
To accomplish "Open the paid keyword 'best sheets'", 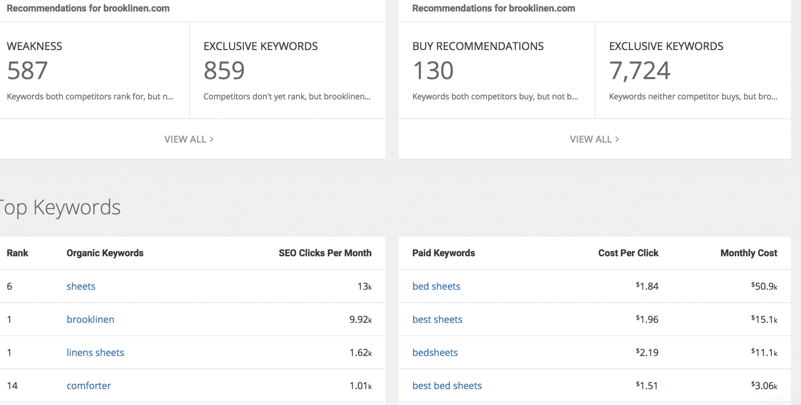I will coord(437,319).
